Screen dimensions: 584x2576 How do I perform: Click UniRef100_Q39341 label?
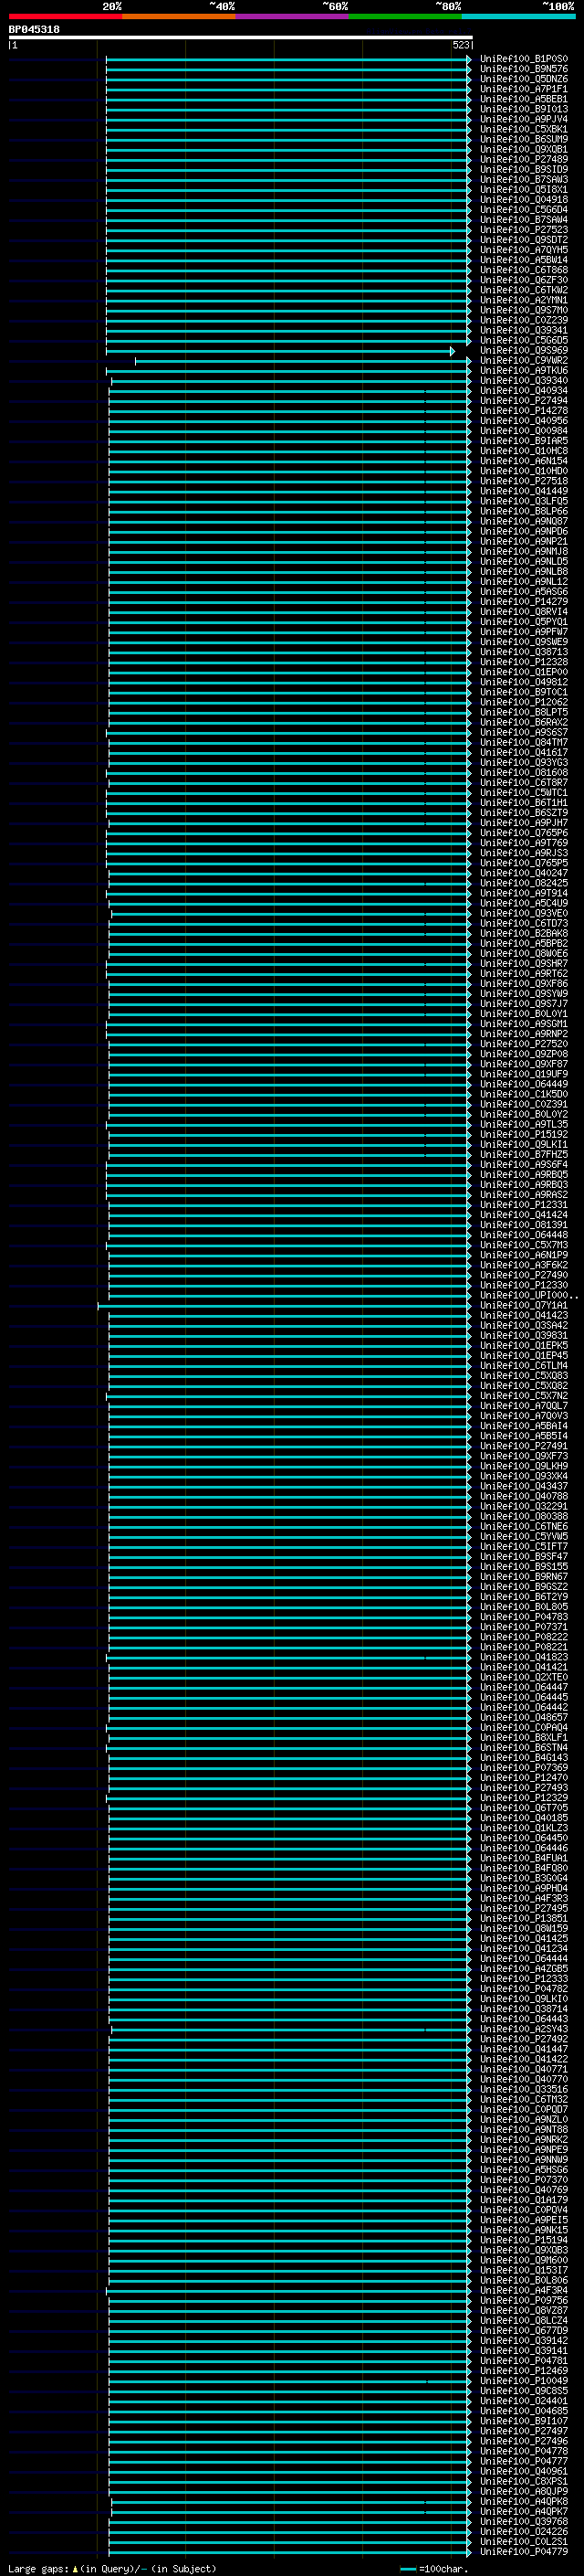(x=524, y=330)
